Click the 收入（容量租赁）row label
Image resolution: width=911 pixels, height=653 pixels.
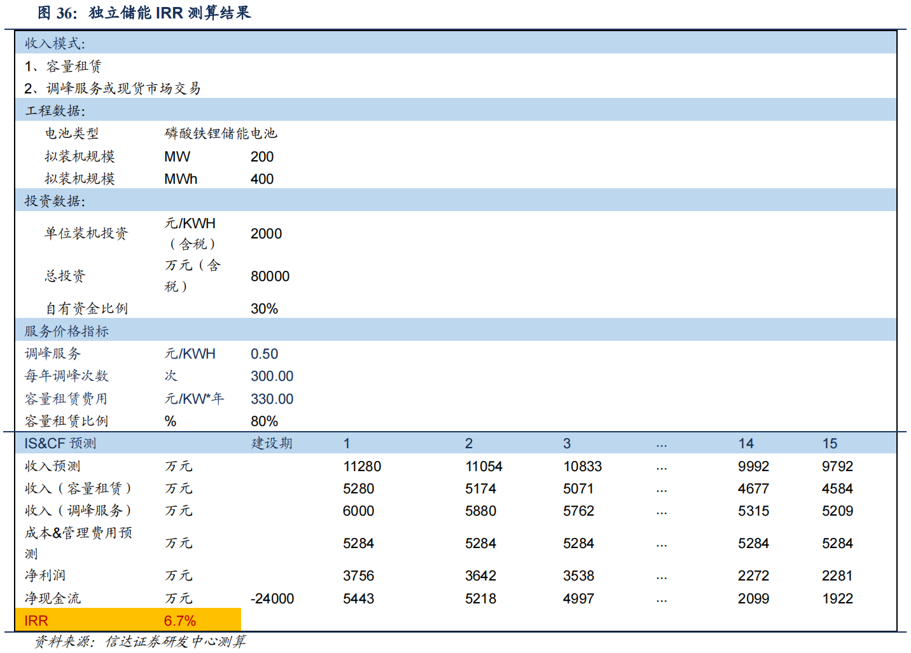(78, 488)
